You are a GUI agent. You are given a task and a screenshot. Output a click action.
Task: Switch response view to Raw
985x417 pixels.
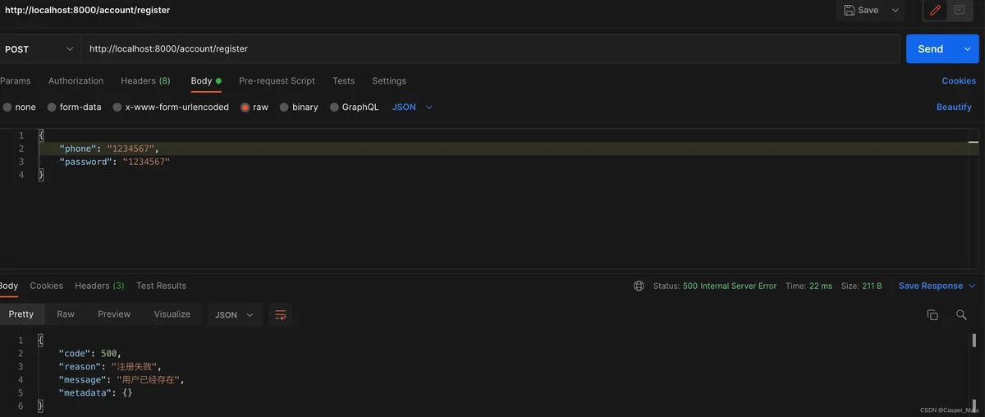pos(66,314)
